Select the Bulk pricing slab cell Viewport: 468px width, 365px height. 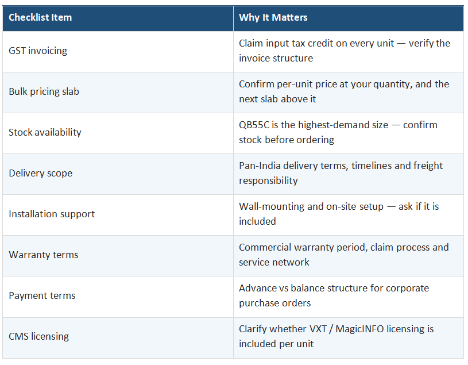pos(118,93)
